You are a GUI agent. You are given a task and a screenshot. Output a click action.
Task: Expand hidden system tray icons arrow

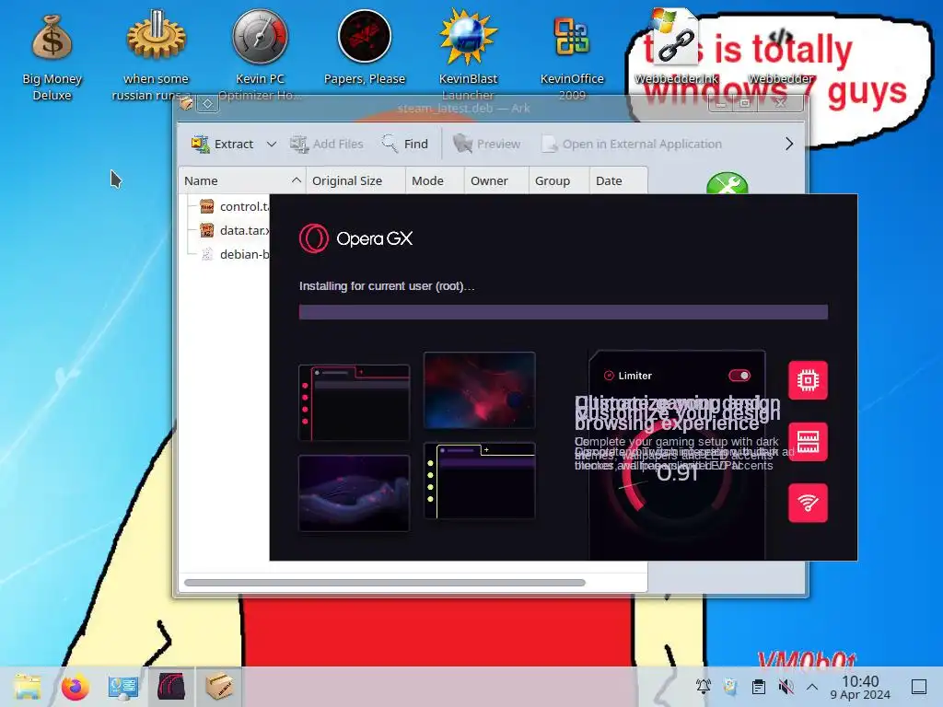pos(812,686)
